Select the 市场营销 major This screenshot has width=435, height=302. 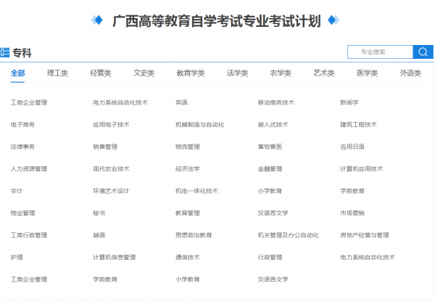tap(352, 213)
